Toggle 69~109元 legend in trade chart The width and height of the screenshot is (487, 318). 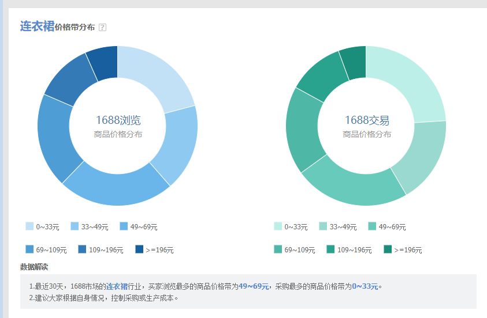[295, 249]
